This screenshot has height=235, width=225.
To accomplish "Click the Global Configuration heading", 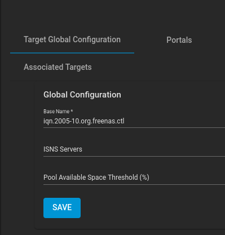I will [82, 95].
